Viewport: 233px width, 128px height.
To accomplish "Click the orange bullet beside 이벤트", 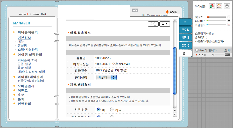I will click(x=15, y=90).
